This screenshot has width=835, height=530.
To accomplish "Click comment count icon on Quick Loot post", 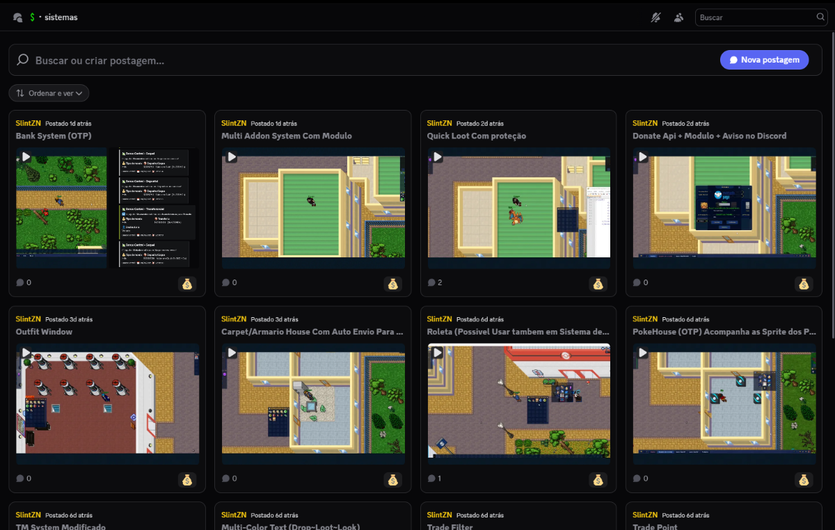I will (x=431, y=283).
